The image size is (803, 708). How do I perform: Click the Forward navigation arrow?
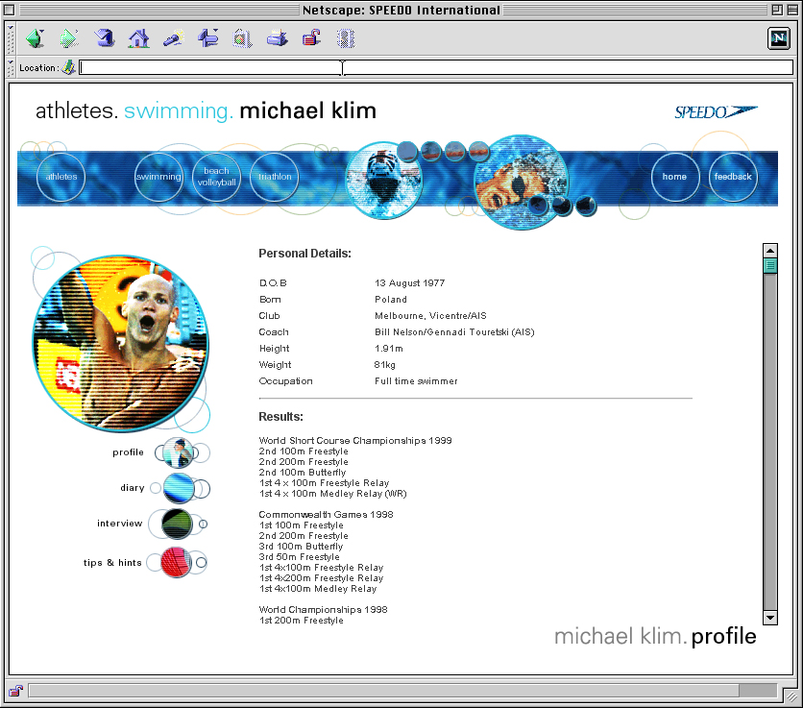point(69,38)
